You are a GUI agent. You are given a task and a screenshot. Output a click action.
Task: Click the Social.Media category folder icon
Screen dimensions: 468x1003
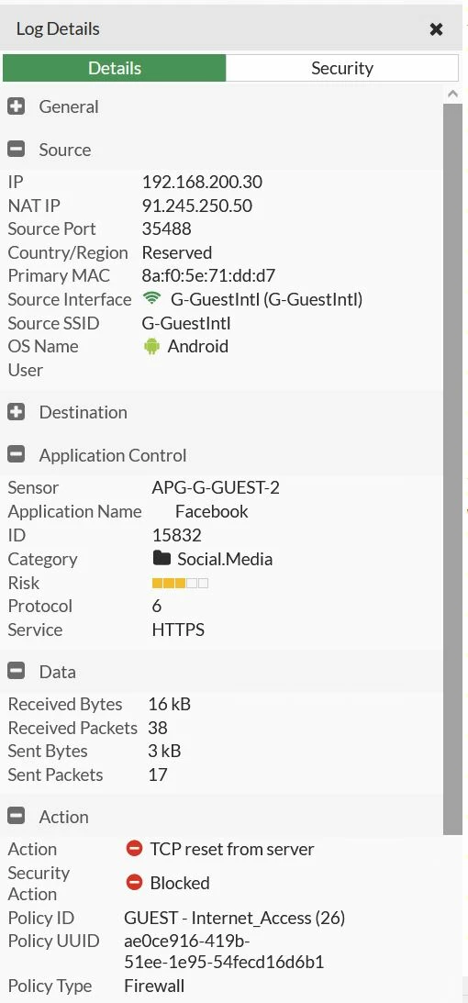point(162,559)
